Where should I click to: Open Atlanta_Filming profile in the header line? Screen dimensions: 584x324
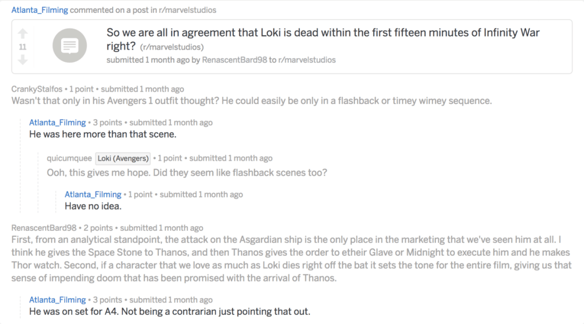coord(40,10)
